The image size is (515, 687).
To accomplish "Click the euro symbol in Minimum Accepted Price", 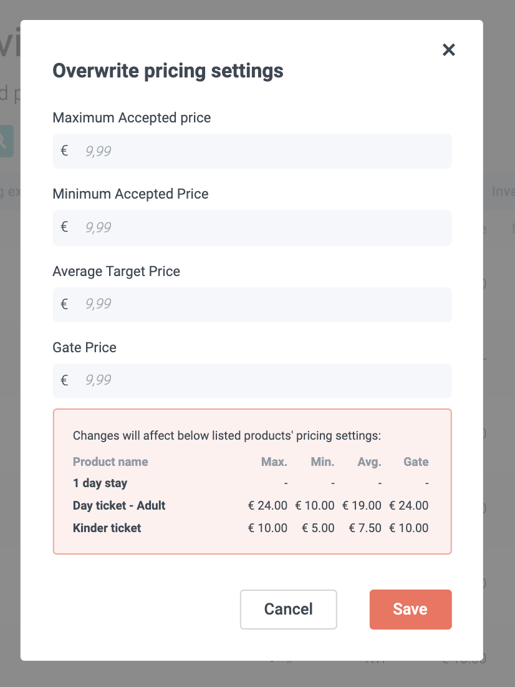I will [64, 227].
